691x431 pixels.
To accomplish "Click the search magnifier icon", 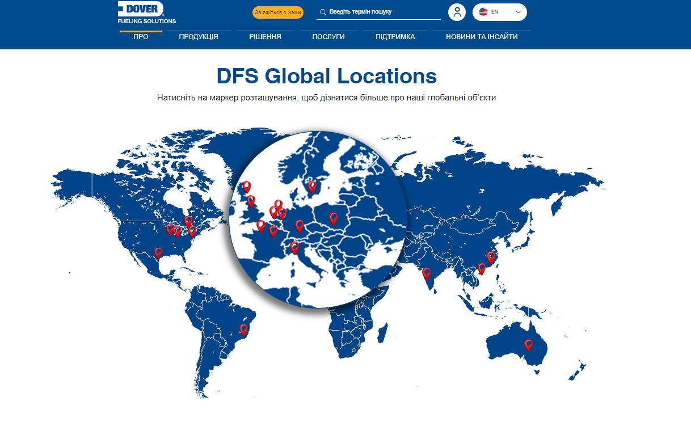I will click(x=323, y=12).
